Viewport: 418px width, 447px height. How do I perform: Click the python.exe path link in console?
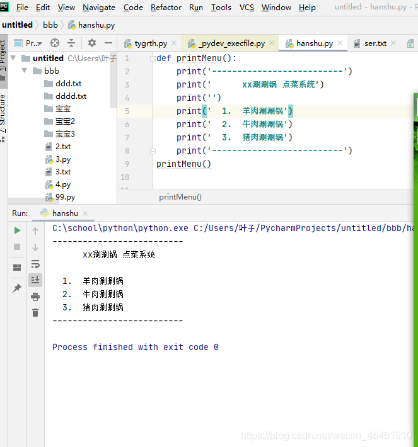(x=120, y=228)
